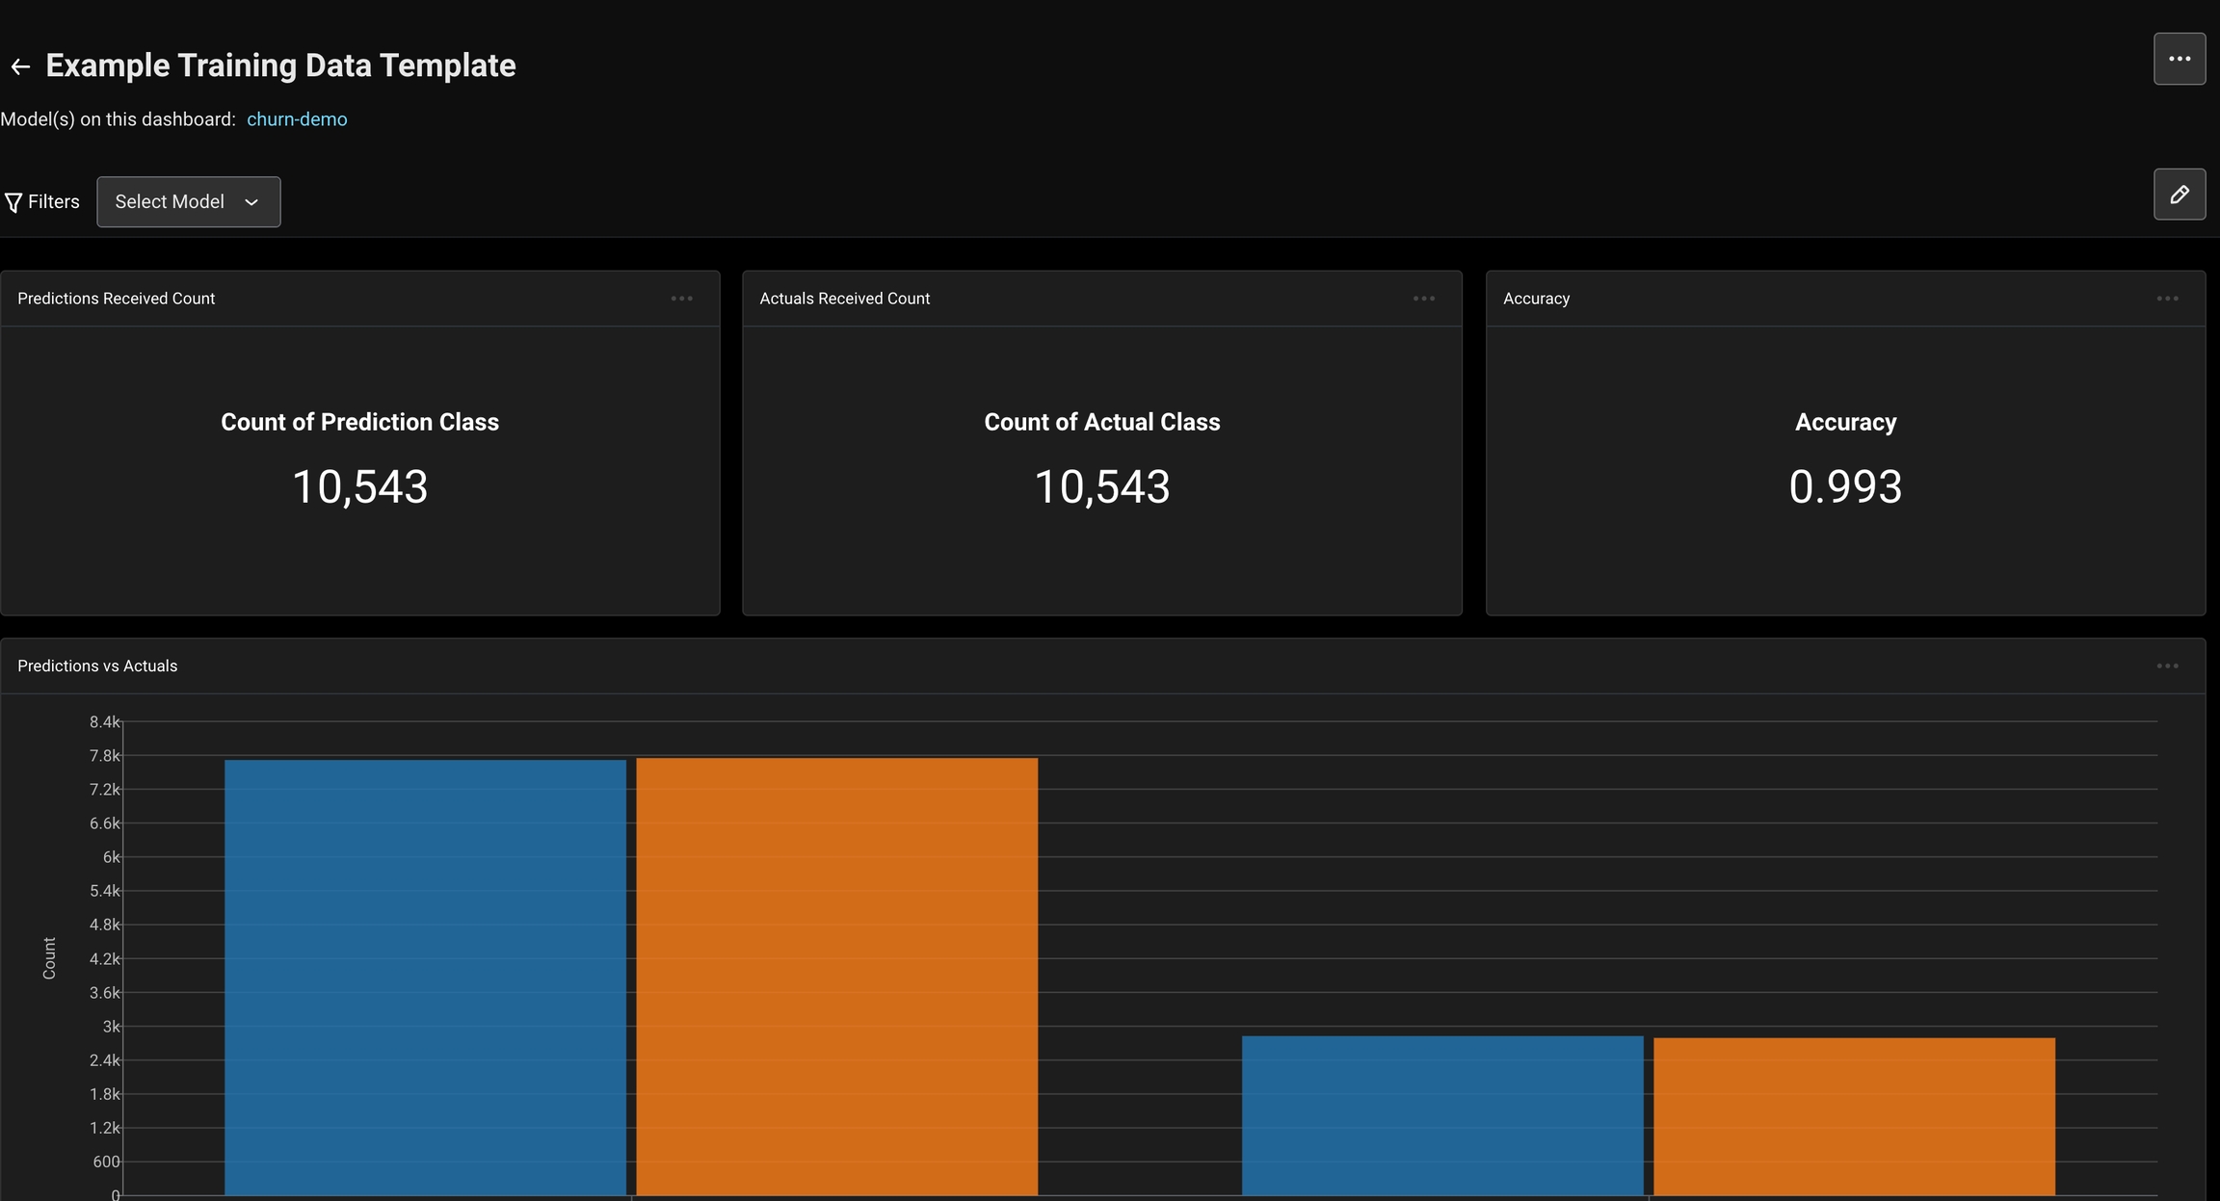Click the Example Training Data Template title
Image resolution: width=2220 pixels, height=1201 pixels.
tap(280, 65)
